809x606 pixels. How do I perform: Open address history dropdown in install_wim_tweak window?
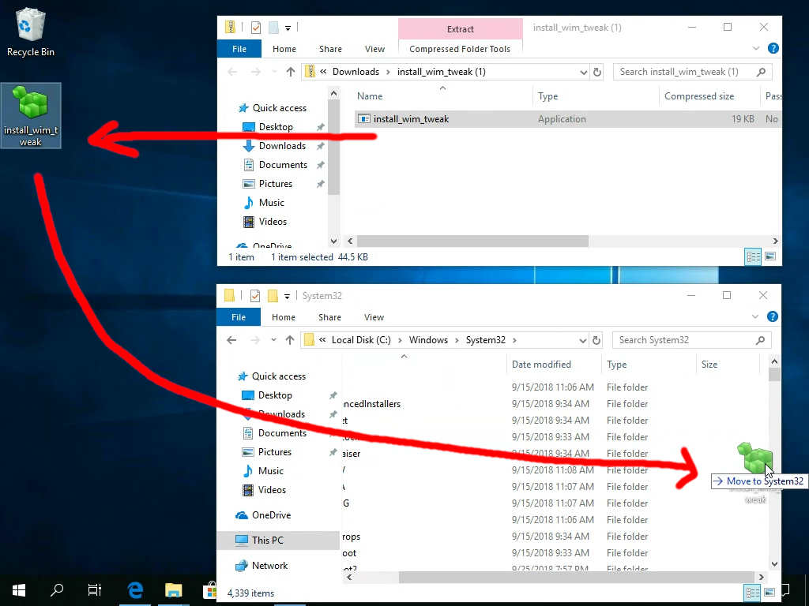point(584,73)
